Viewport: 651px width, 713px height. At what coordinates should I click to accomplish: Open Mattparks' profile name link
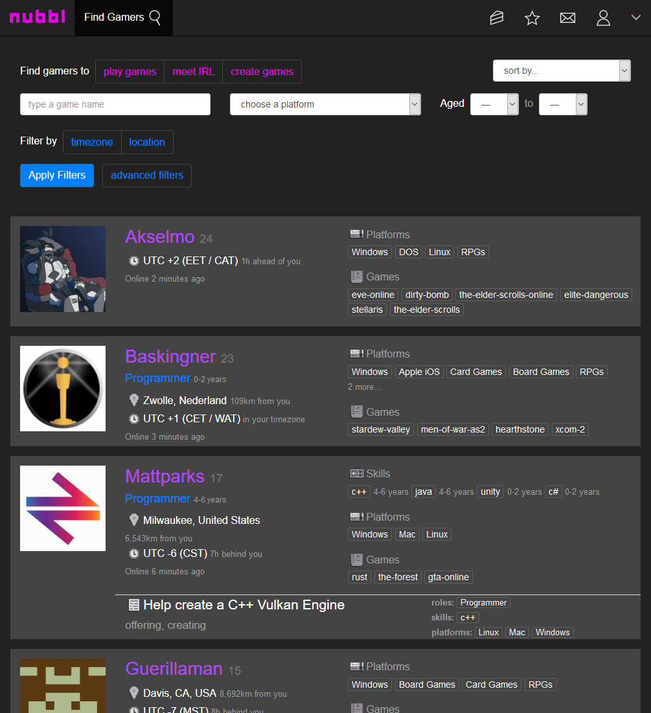pyautogui.click(x=165, y=477)
